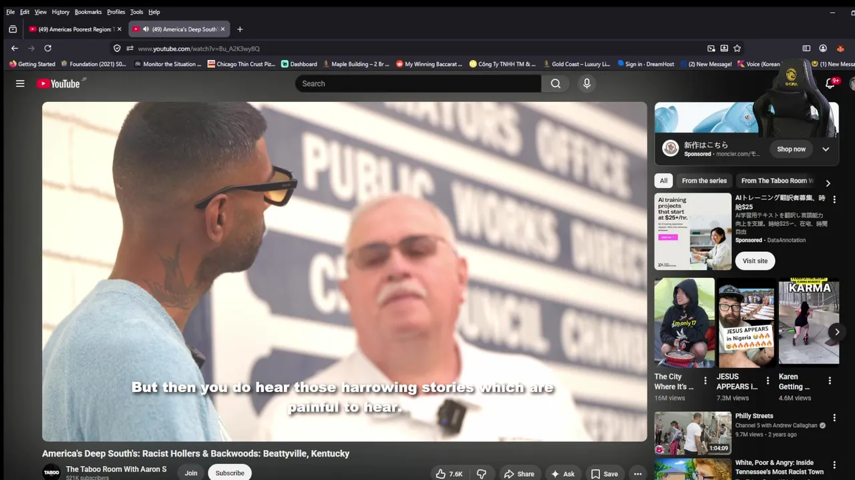Open the File menu
Viewport: 855px width, 480px height.
[x=10, y=12]
